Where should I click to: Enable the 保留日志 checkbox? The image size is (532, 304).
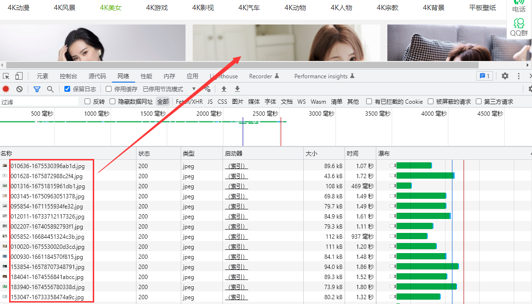coord(67,89)
